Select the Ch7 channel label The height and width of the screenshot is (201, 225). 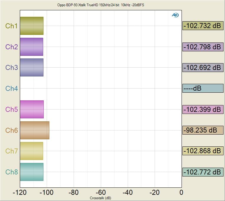click(x=12, y=151)
